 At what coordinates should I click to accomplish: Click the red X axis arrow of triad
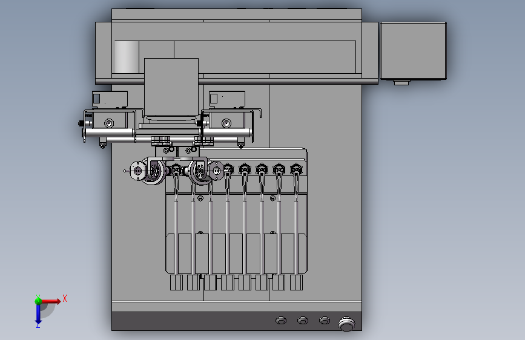coord(50,301)
